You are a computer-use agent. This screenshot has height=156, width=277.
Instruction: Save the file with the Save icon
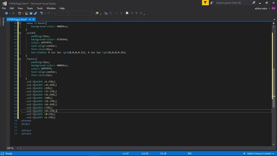coord(31,13)
